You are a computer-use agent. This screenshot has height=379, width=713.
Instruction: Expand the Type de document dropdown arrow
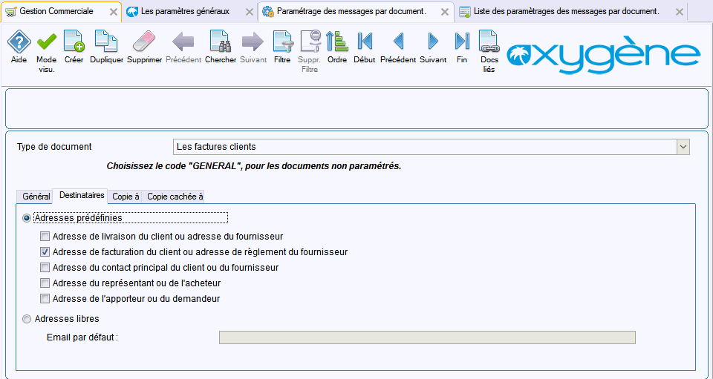tap(683, 147)
